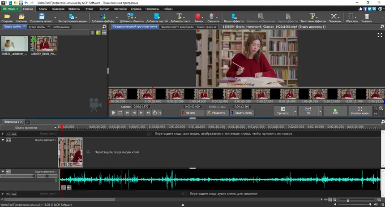The image size is (385, 207).
Task: Add a new sequence with the plus tab
Action: (x=27, y=122)
